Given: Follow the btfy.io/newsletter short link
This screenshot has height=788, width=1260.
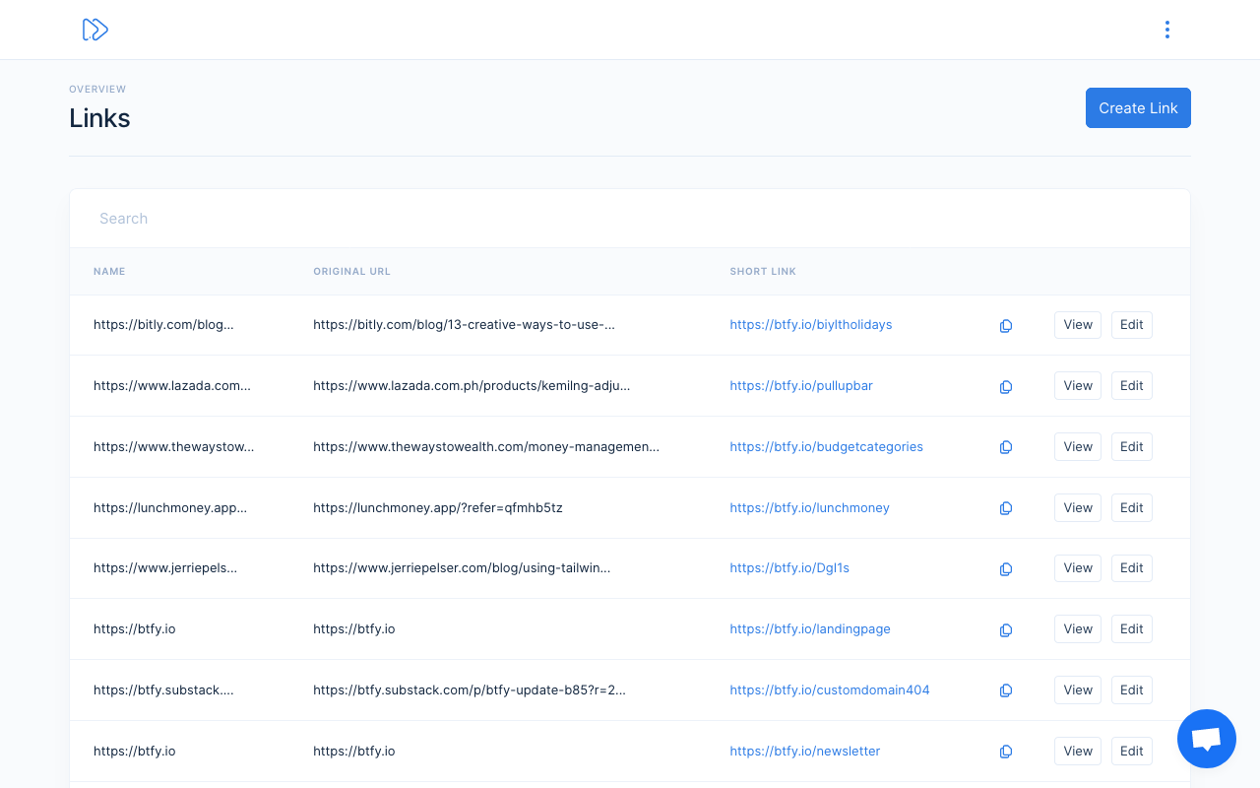Looking at the screenshot, I should pyautogui.click(x=804, y=751).
